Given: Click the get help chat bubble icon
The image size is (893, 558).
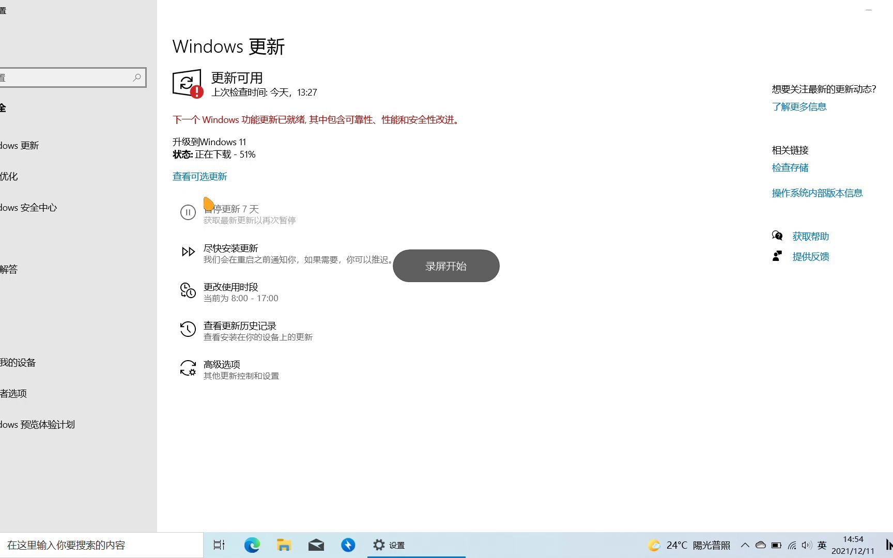Looking at the screenshot, I should [x=777, y=236].
